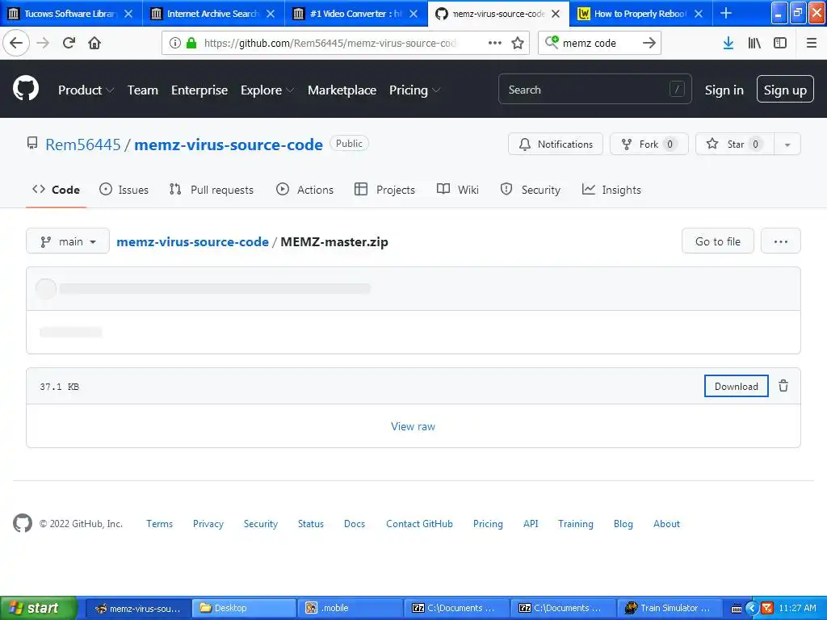Switch to the Tucows Software Library tab
The image size is (827, 620).
(71, 14)
